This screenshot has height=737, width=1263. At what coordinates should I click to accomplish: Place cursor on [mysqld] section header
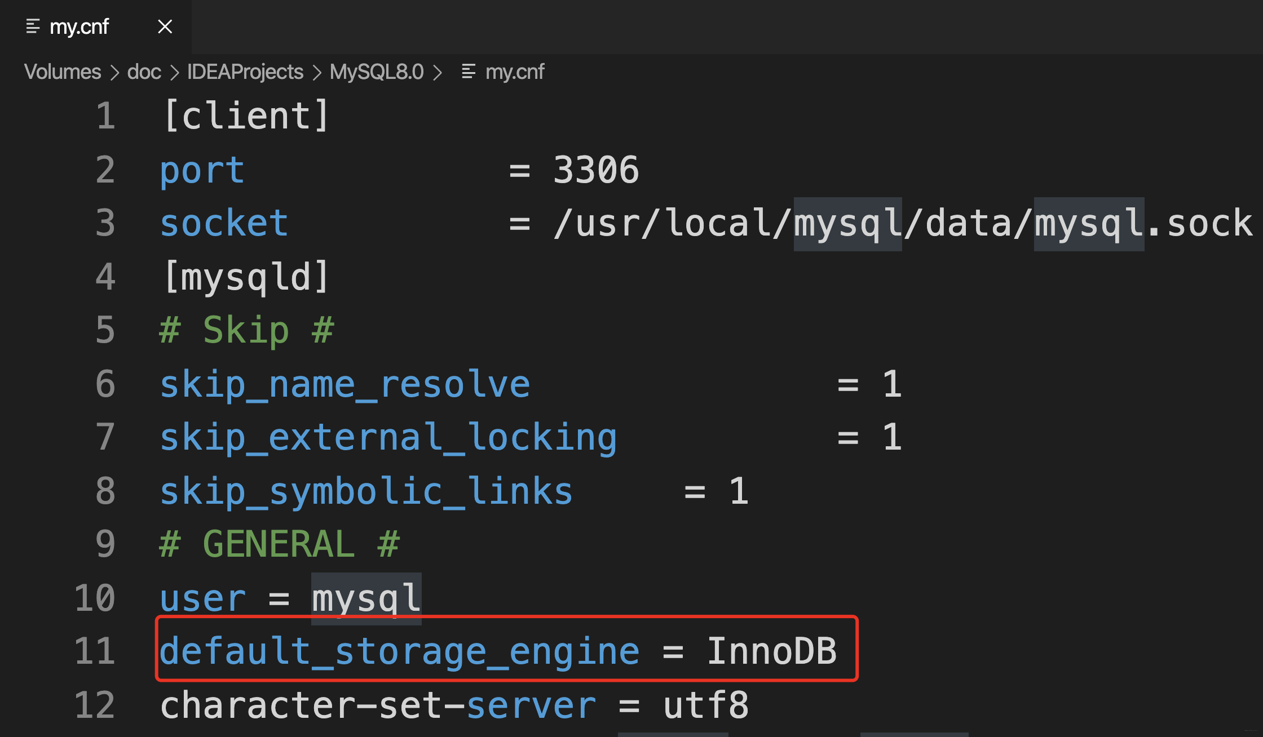click(246, 277)
